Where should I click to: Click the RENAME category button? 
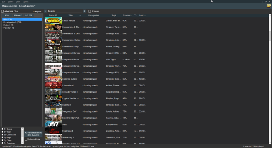point(17,15)
